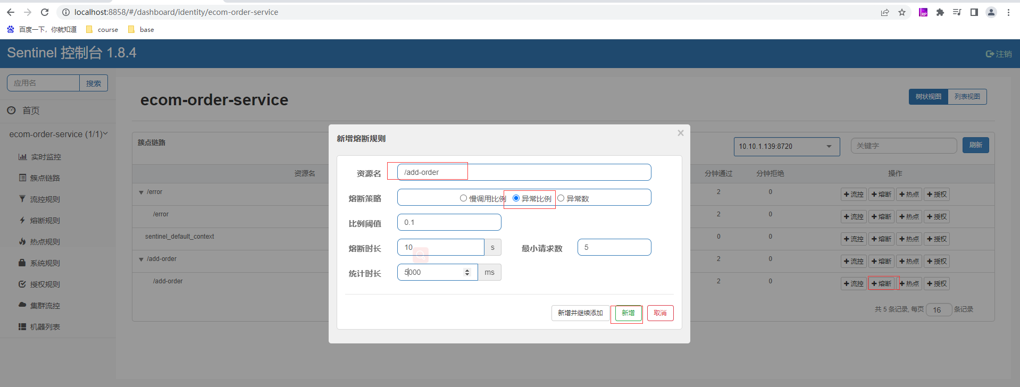Click the address bar URL
This screenshot has width=1020, height=387.
pyautogui.click(x=176, y=12)
